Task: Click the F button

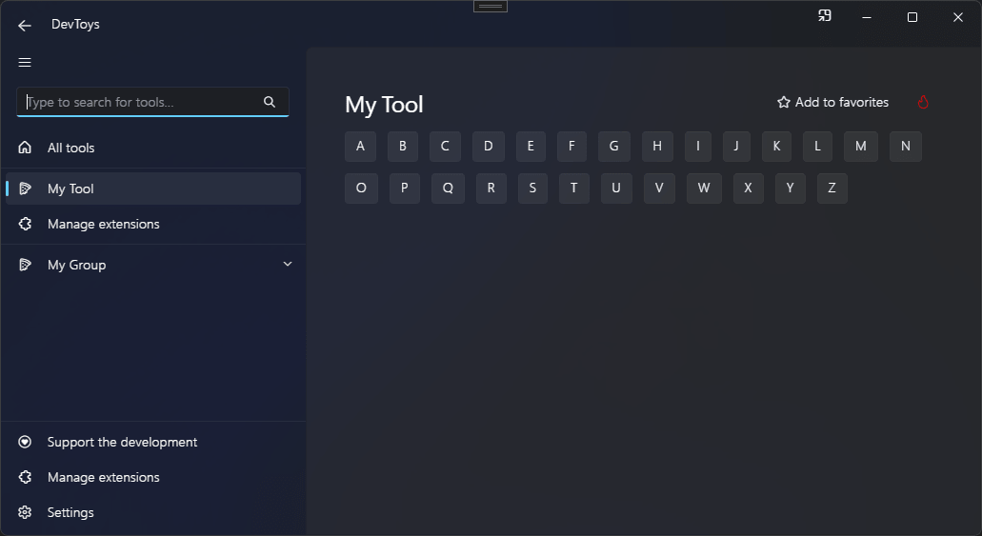Action: [571, 147]
